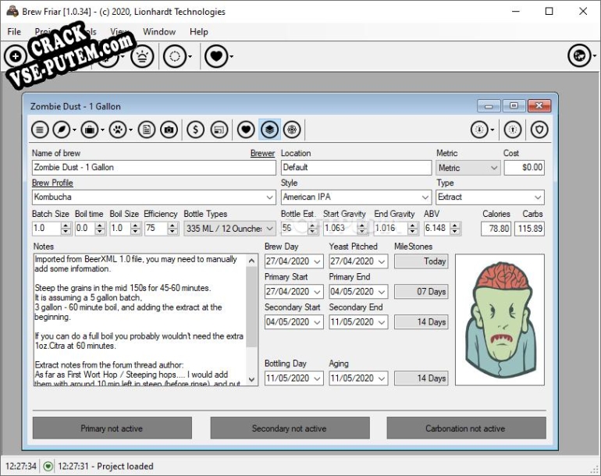
Task: Click the Notes scrollbar down arrow
Action: 251,379
